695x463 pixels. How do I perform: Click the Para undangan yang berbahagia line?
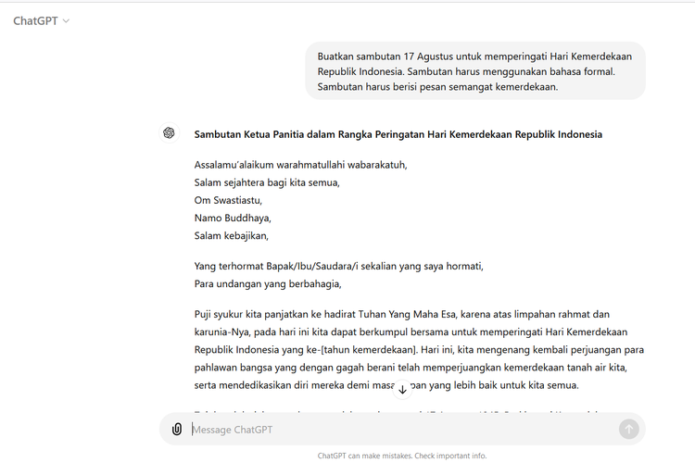pyautogui.click(x=268, y=283)
